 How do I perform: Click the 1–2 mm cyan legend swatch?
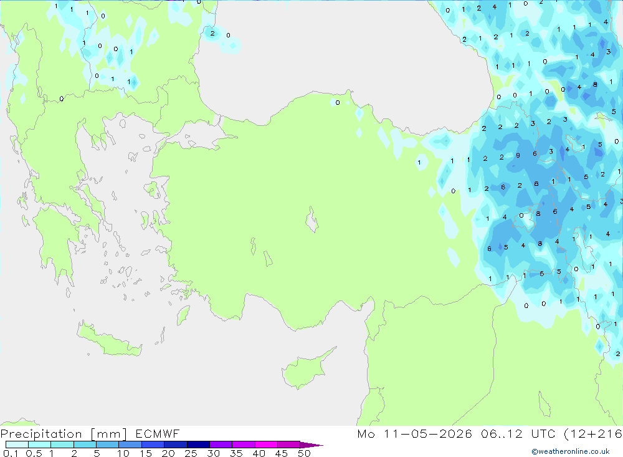62,445
